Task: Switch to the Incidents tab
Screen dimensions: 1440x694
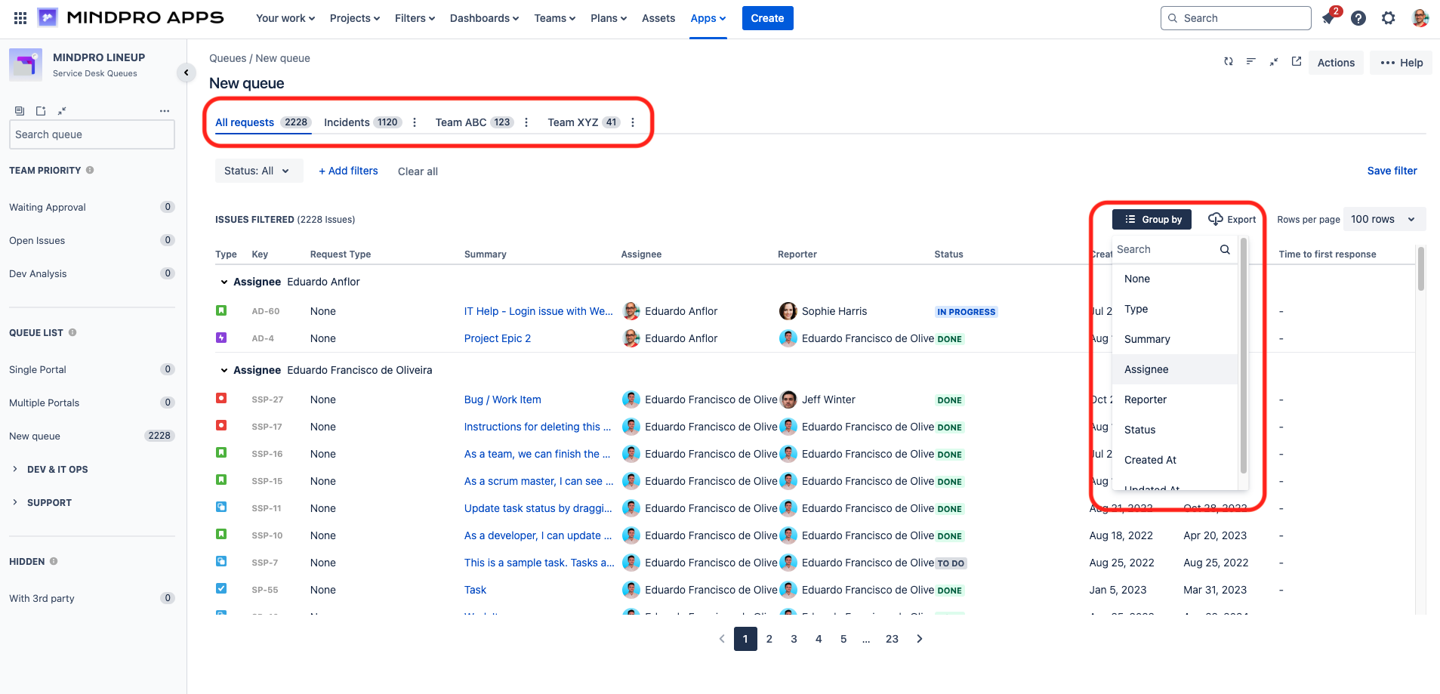Action: [347, 122]
